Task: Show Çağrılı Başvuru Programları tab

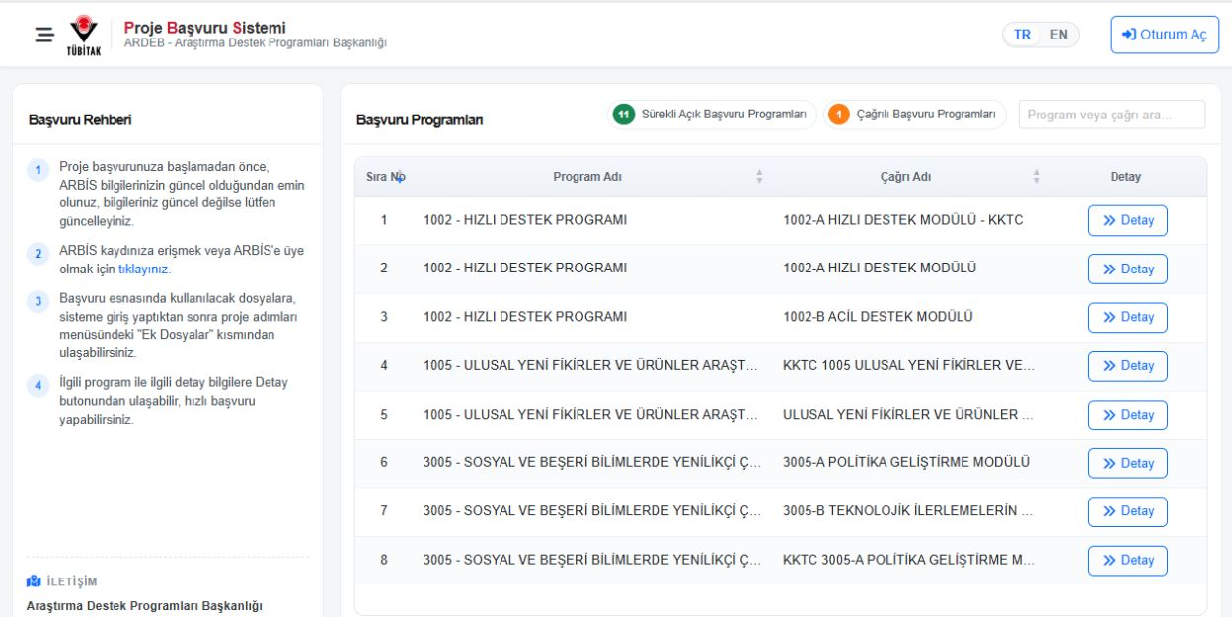Action: [x=915, y=115]
